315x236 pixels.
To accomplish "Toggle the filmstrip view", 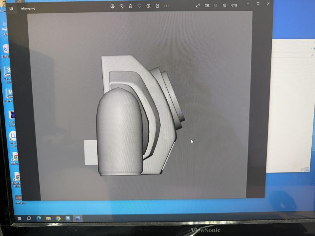I will point(207,6).
